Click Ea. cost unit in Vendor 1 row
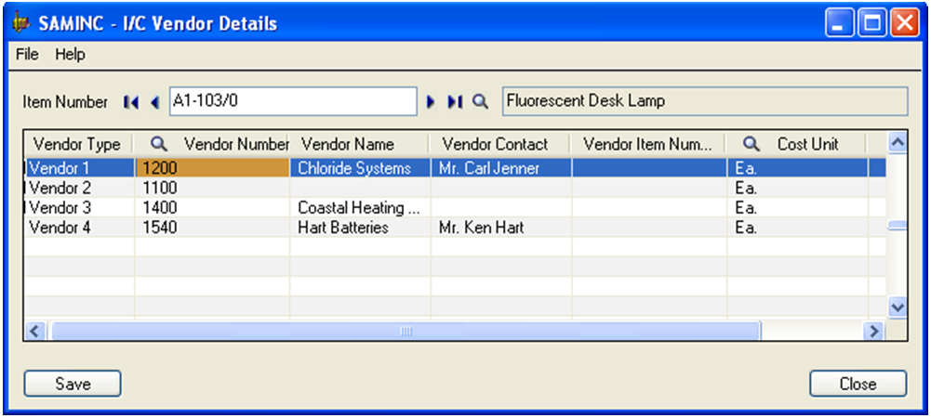Viewport: 931px width, 418px height. pos(797,168)
